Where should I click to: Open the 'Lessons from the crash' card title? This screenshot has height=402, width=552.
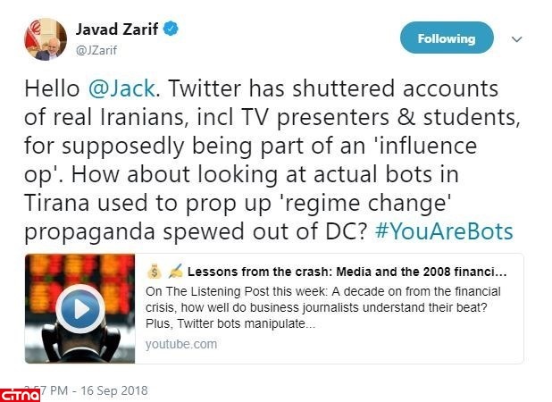(348, 271)
